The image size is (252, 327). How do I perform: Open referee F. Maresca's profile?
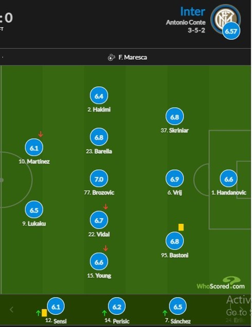pyautogui.click(x=132, y=57)
